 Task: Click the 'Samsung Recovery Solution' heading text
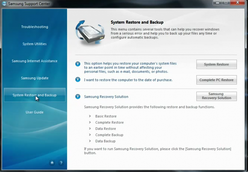click(x=106, y=97)
